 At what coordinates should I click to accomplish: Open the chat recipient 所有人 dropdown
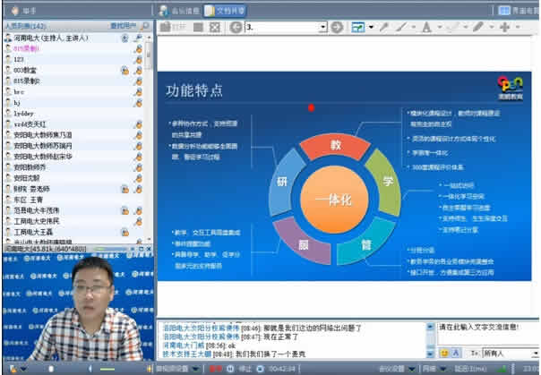(503, 354)
